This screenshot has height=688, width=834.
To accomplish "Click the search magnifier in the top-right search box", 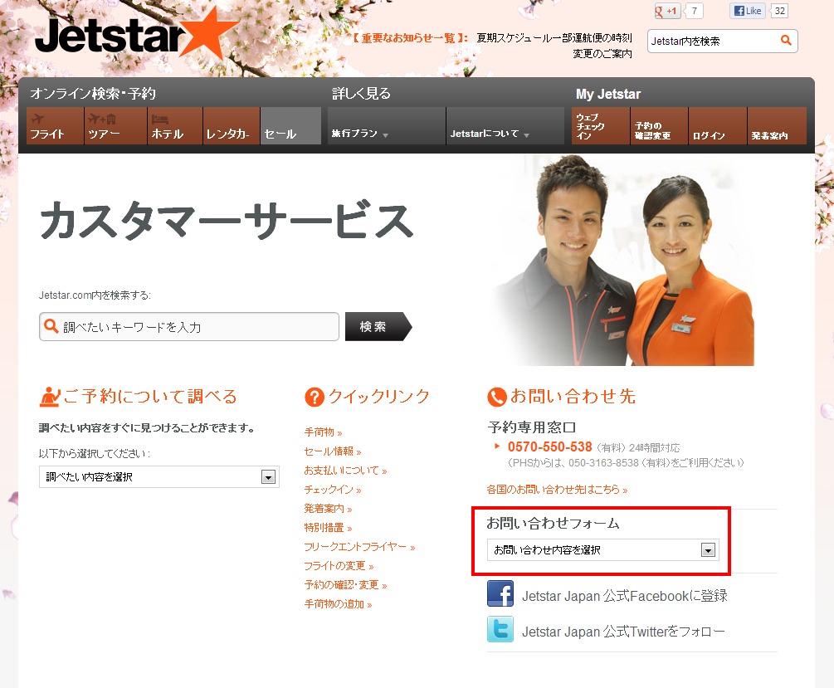I will 785,40.
